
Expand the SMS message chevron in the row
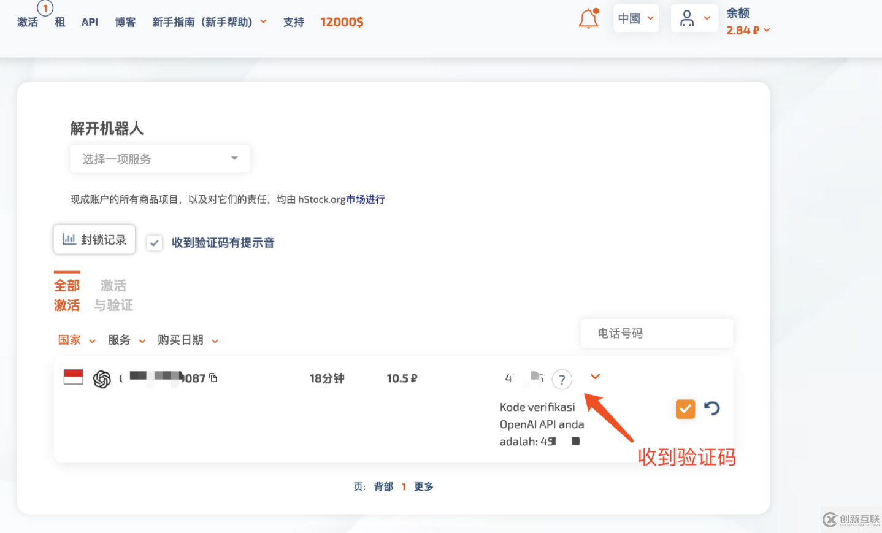pyautogui.click(x=594, y=377)
